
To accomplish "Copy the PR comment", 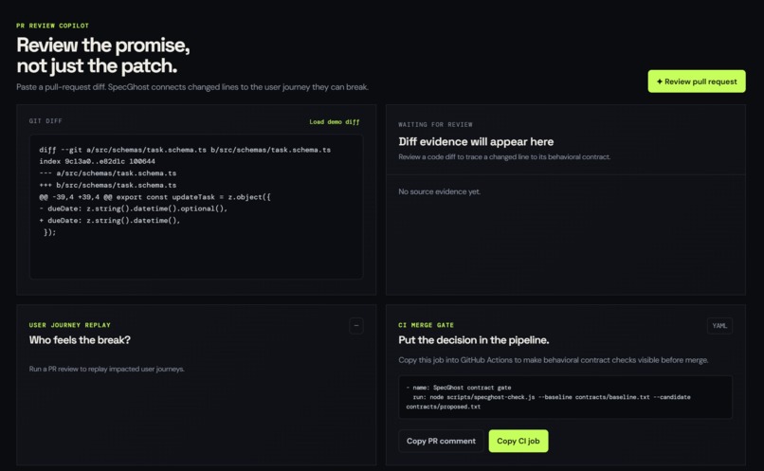I will point(441,441).
